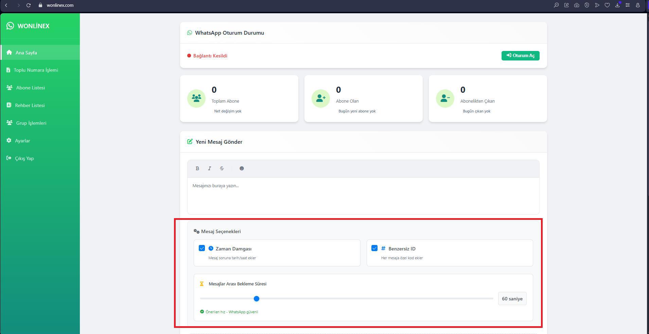Go to Abone Listesi in sidebar
The image size is (649, 334).
pos(30,88)
